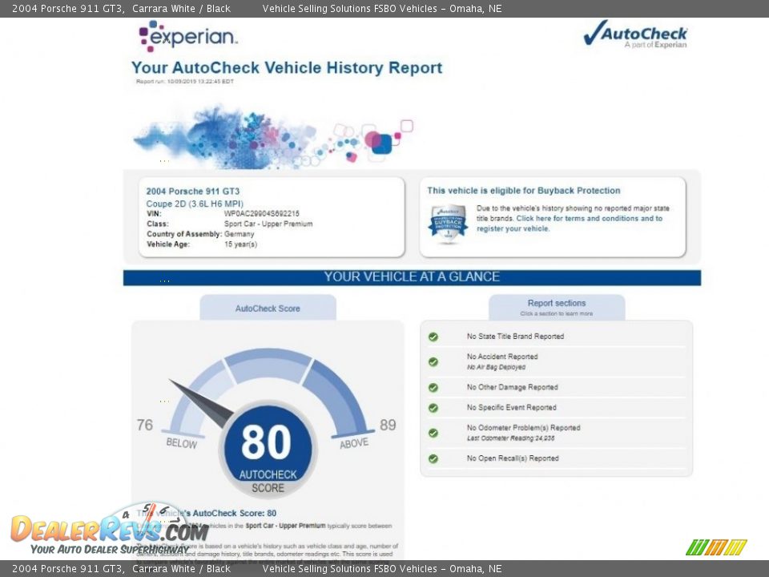769x577 pixels.
Task: Click green check beside No Other Damage Reported
Action: point(433,388)
